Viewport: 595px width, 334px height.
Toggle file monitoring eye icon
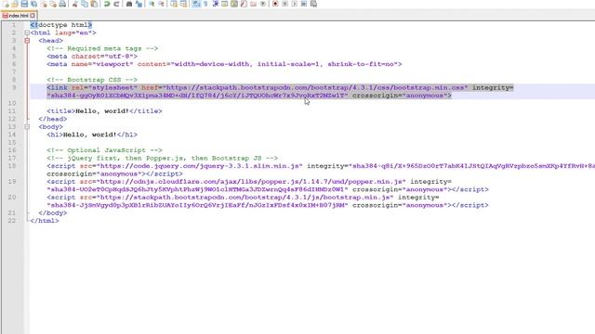(263, 4)
